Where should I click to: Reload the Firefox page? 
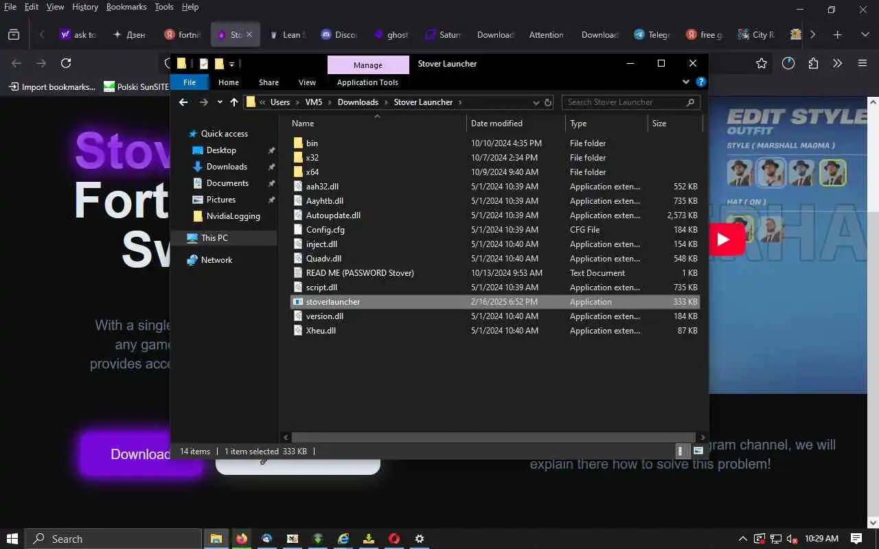click(66, 63)
